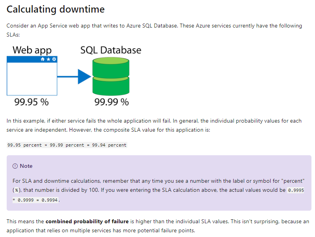Click the 'SQL Database' diagram label
315x237 pixels.
tap(111, 50)
